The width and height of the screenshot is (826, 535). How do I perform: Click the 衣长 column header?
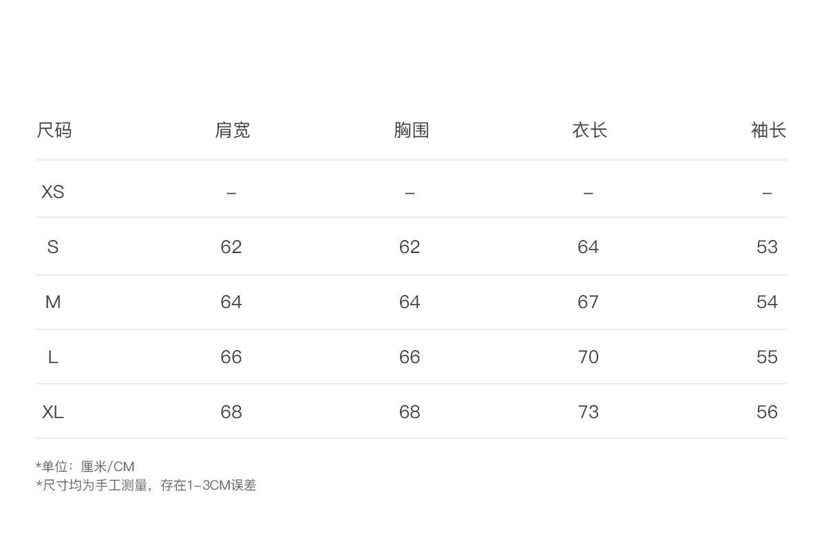589,130
